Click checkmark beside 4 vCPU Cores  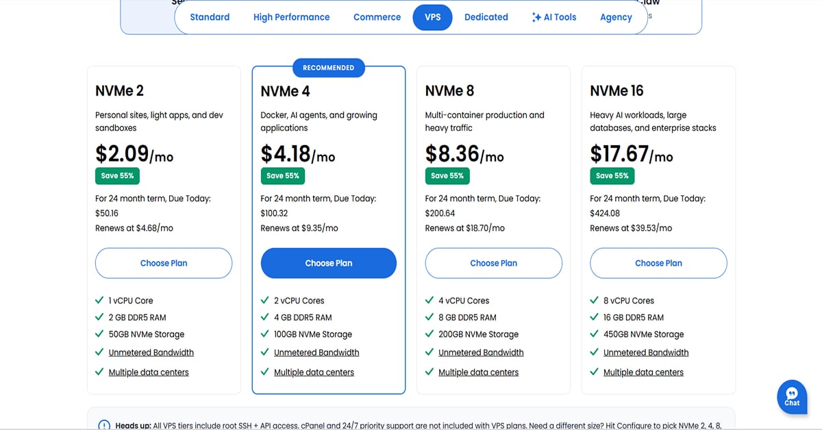coord(429,300)
